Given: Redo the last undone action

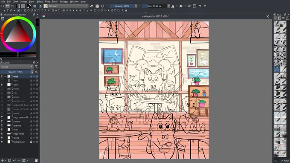Looking at the screenshot, I should (x=205, y=6).
